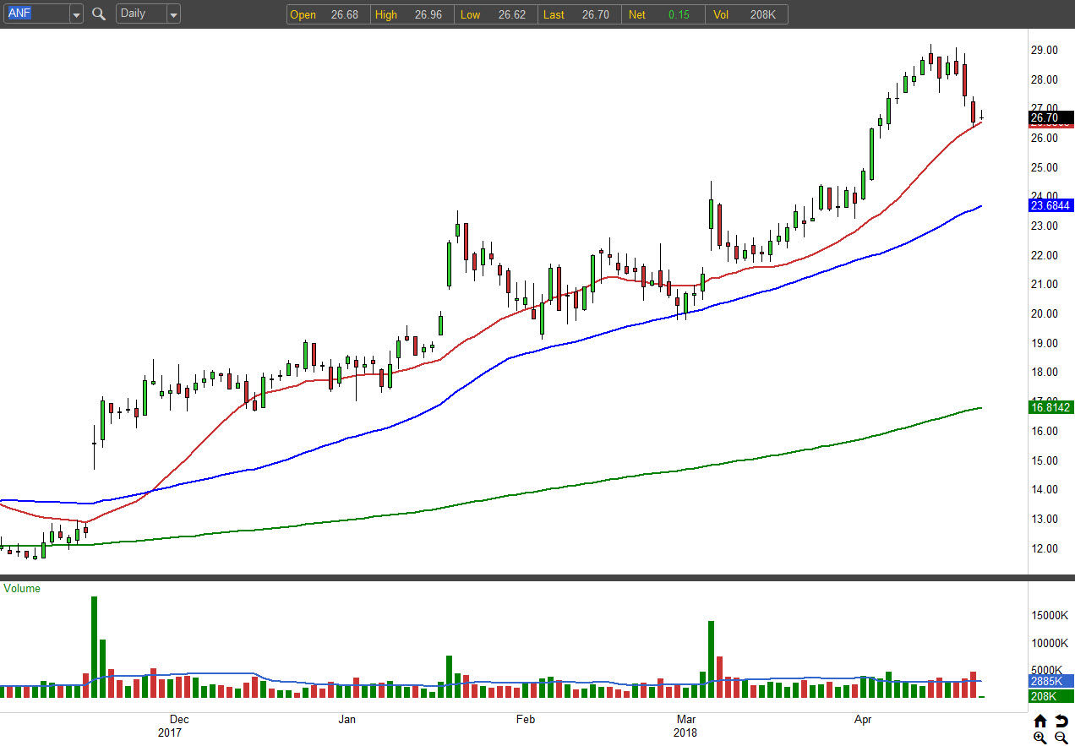The height and width of the screenshot is (746, 1075).
Task: Click the 26.70 last price tag
Action: [1050, 118]
